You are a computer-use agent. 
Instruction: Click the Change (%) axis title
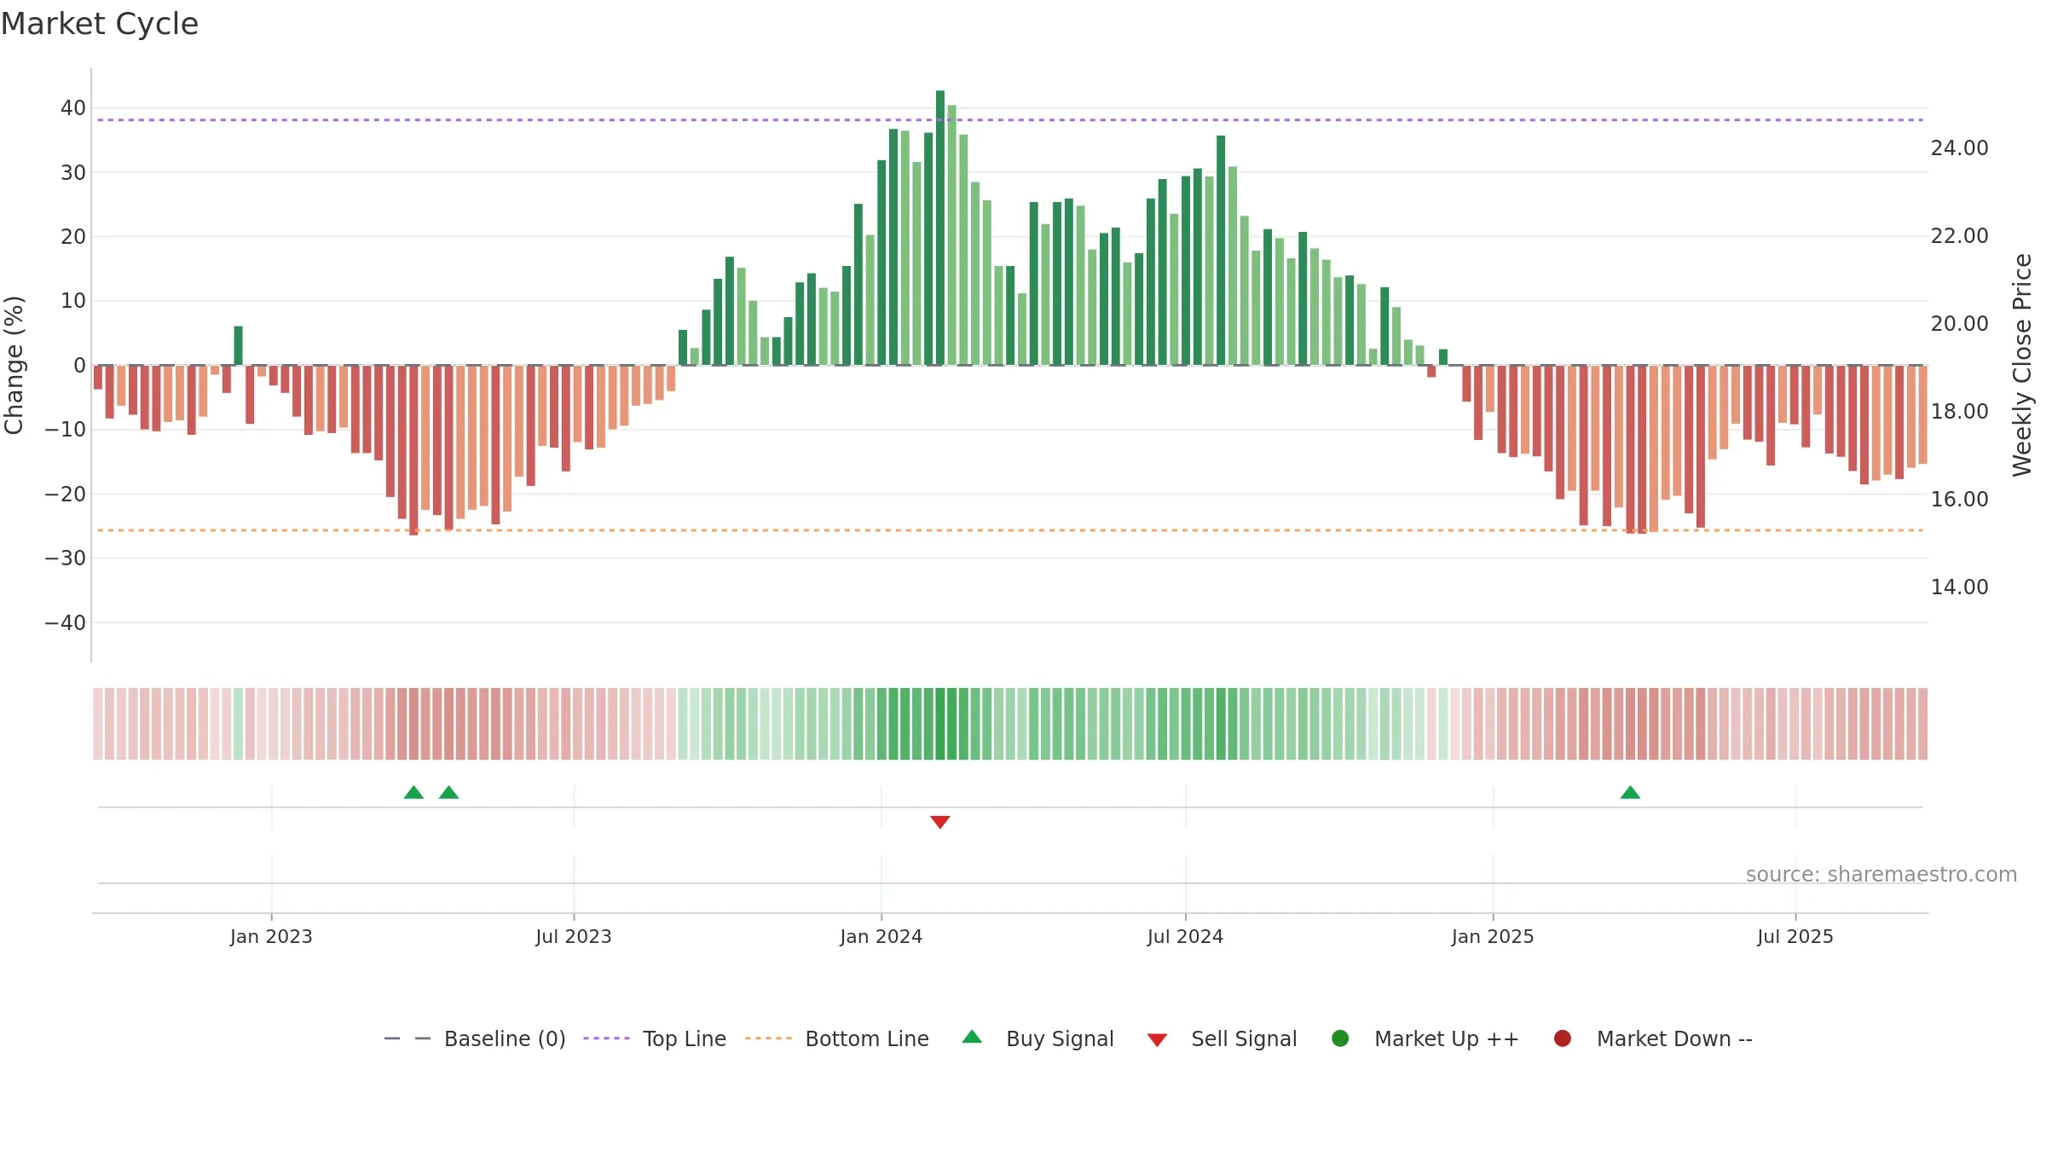14,365
